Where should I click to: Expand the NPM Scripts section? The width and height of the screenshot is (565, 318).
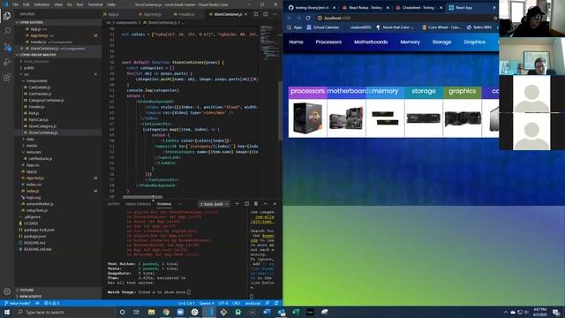click(x=57, y=297)
